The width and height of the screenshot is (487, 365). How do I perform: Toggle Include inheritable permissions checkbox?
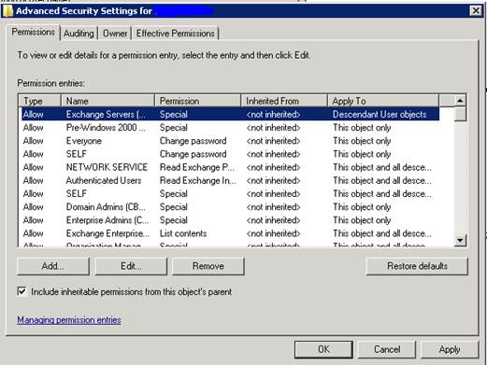point(21,291)
